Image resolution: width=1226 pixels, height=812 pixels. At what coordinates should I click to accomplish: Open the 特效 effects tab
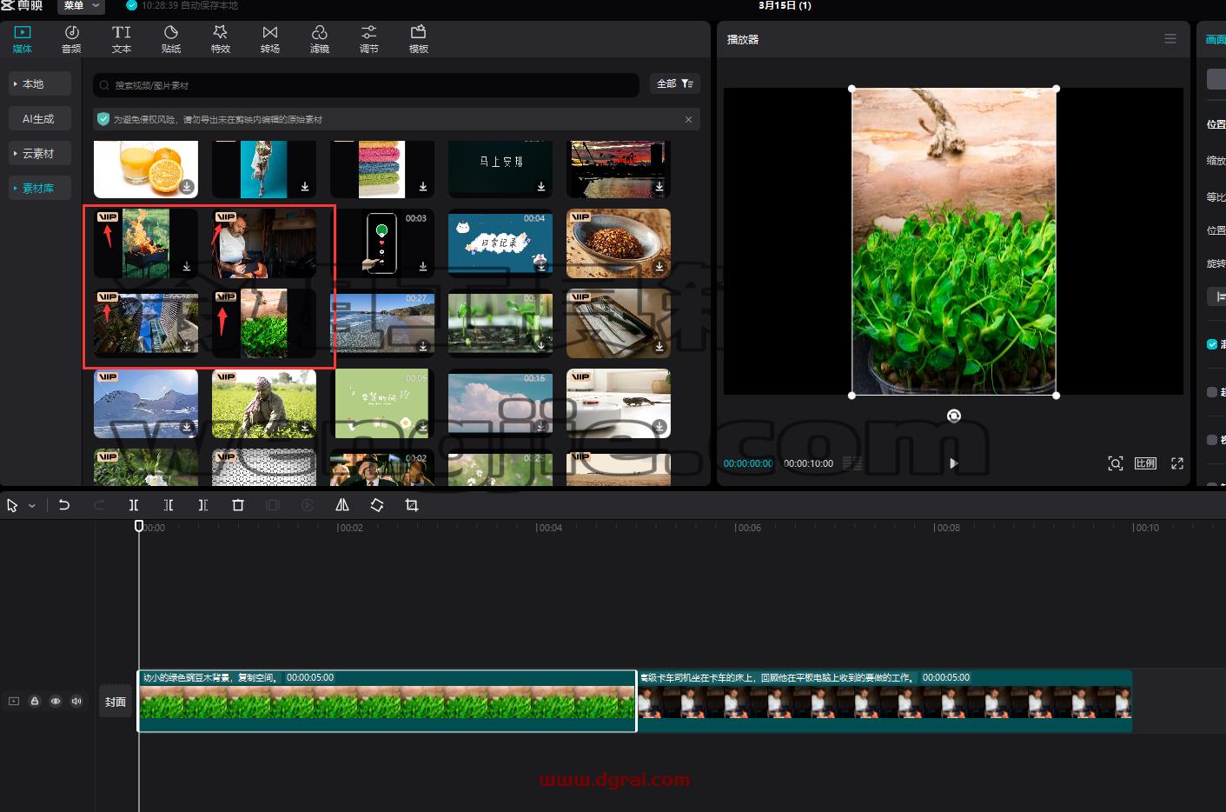click(221, 39)
